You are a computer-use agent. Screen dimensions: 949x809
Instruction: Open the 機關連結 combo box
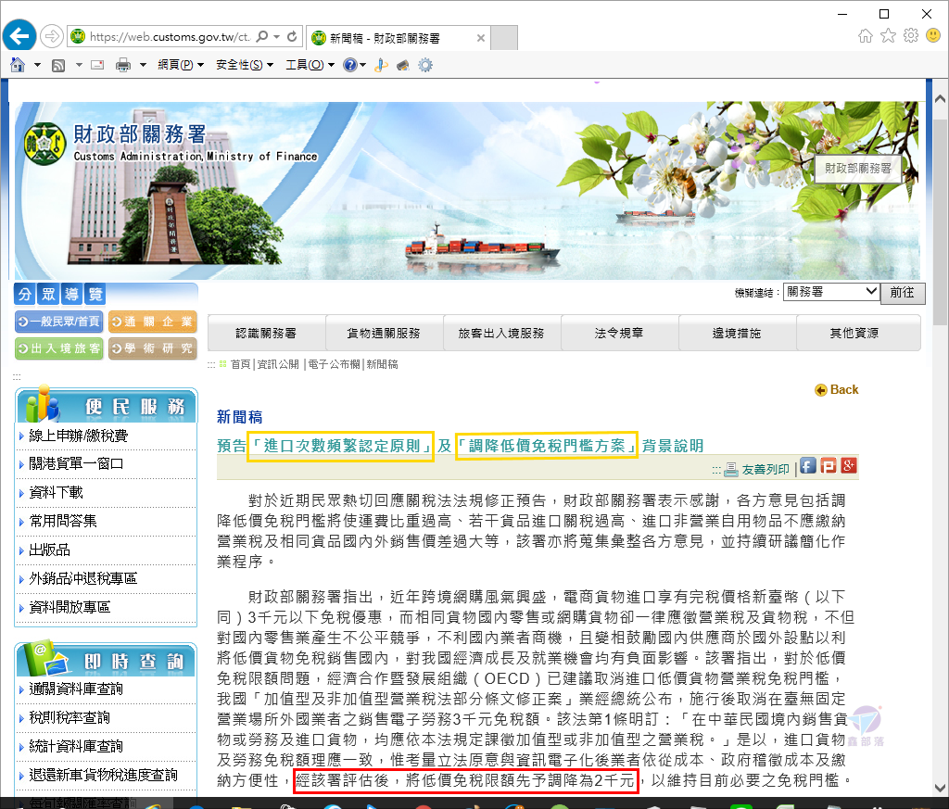pos(831,292)
